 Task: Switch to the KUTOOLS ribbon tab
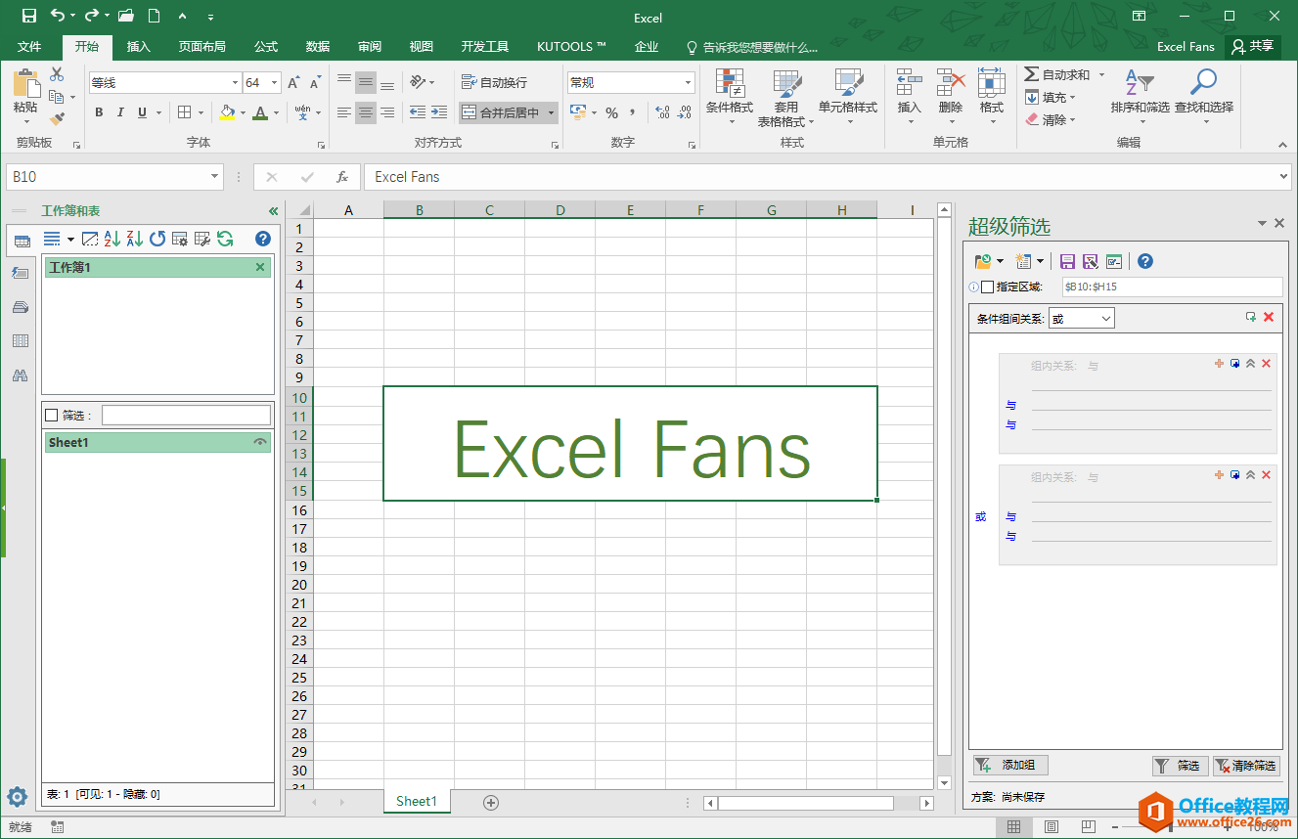[571, 47]
